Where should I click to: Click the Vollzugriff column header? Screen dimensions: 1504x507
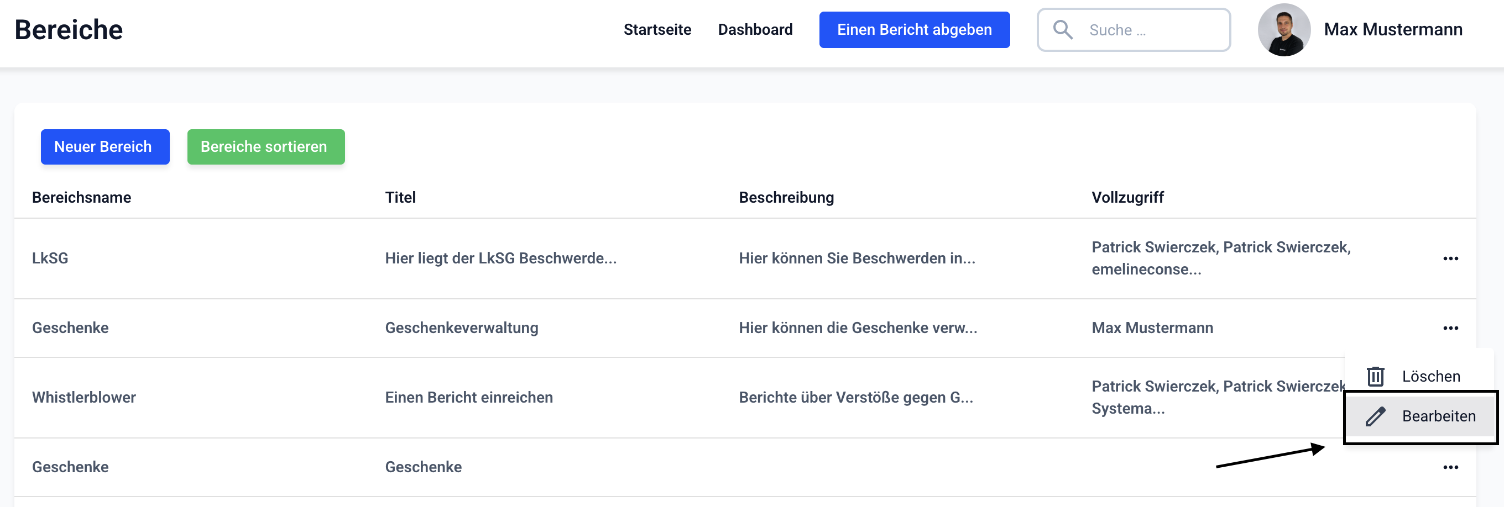[x=1127, y=198]
